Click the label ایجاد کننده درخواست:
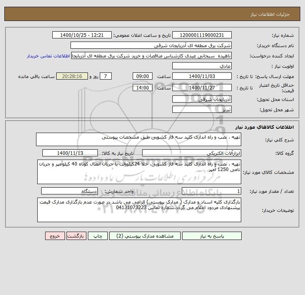The width and height of the screenshot is (305, 295). (272, 56)
